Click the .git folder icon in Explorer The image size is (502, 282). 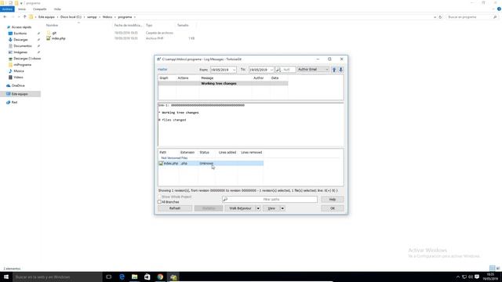click(x=49, y=33)
